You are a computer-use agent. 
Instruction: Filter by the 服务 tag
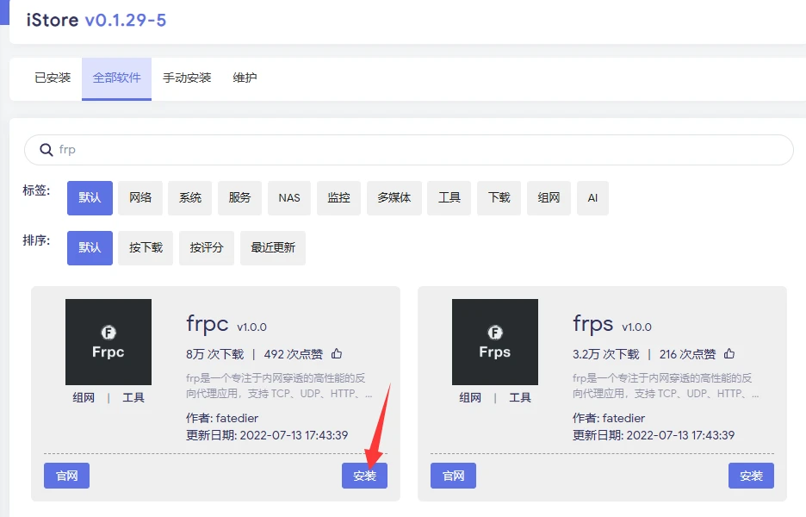239,197
